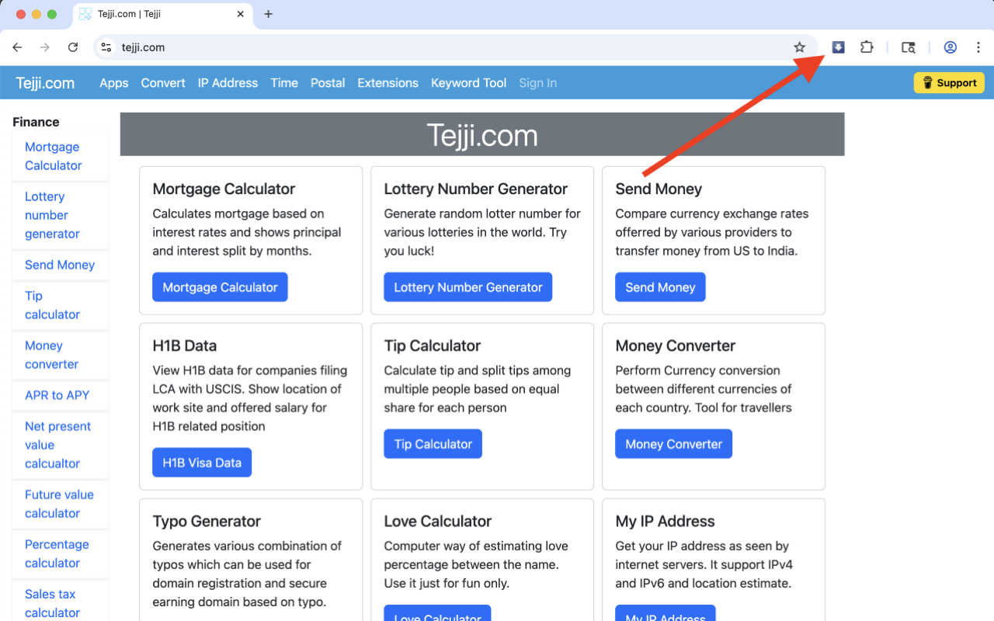This screenshot has width=994, height=621.
Task: Open the Convert navigation menu
Action: click(x=163, y=83)
